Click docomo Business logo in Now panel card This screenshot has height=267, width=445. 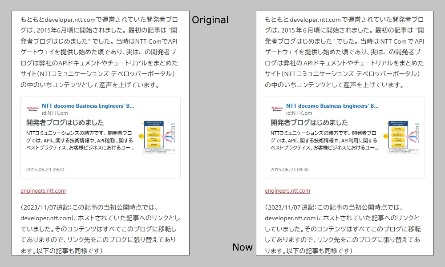(277, 109)
